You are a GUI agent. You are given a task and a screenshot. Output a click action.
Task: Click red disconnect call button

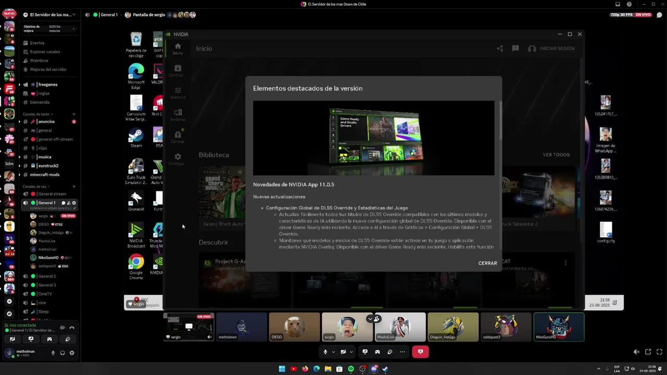click(420, 352)
